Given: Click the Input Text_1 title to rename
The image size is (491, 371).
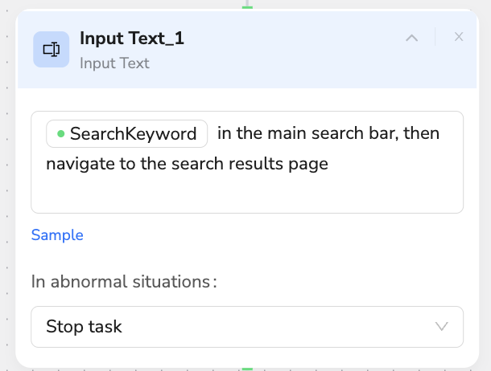Looking at the screenshot, I should (x=132, y=38).
